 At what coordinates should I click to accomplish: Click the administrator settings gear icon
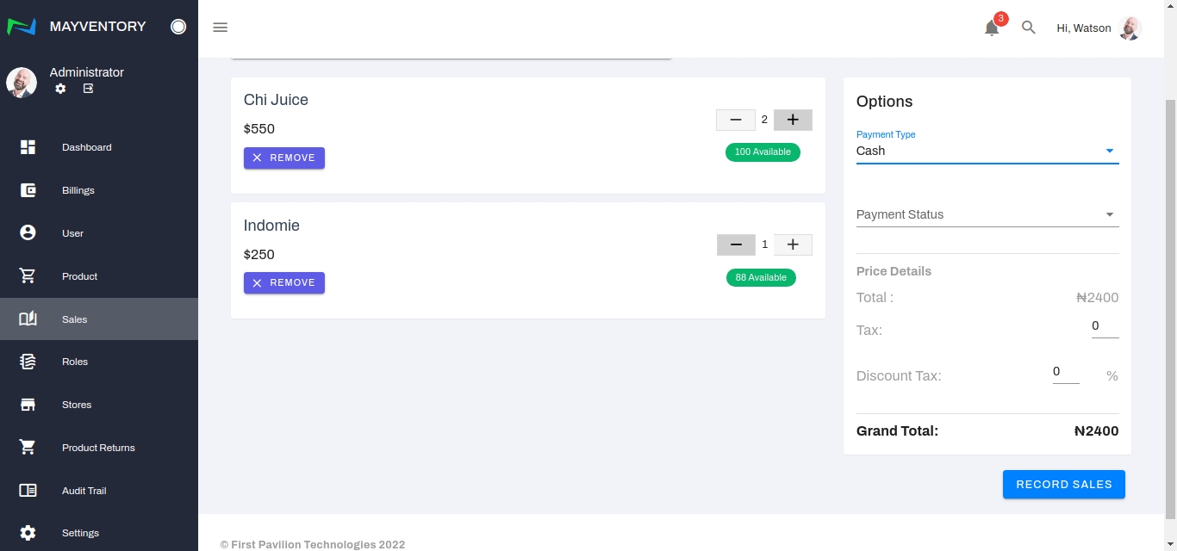pos(60,89)
